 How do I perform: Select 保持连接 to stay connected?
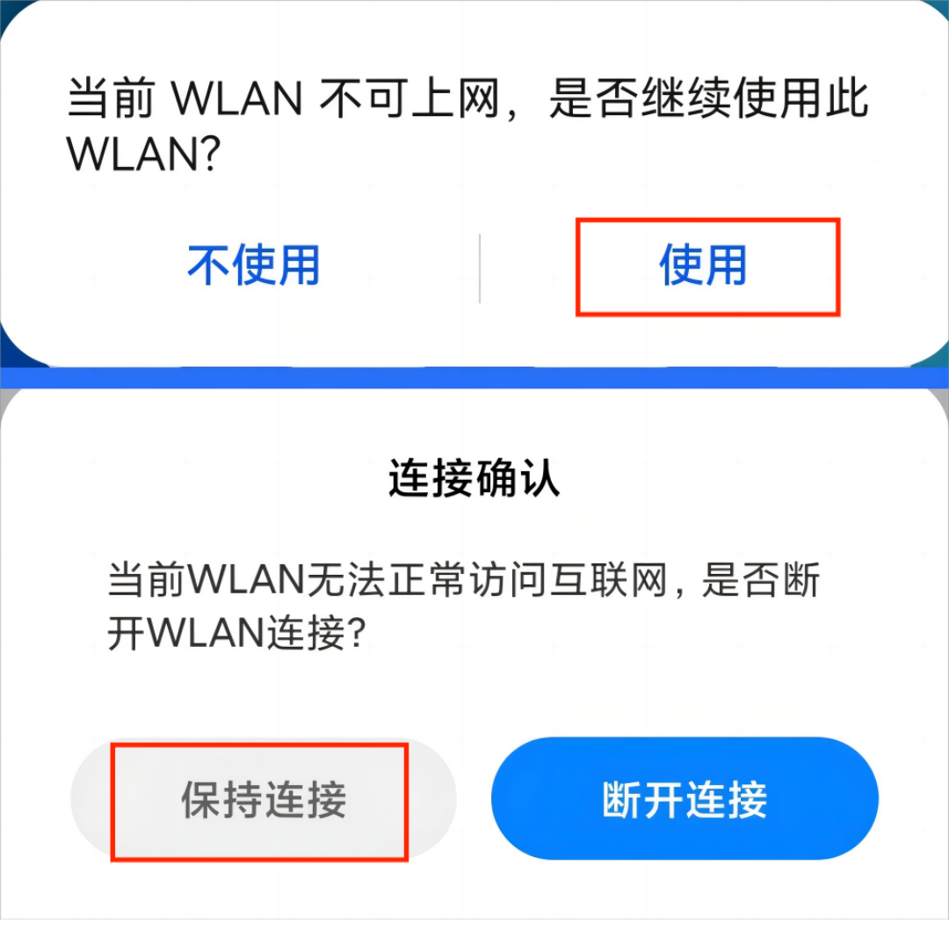[x=264, y=799]
